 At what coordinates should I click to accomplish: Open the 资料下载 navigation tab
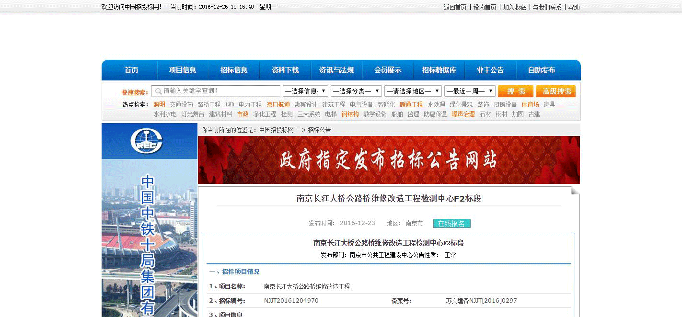pos(285,70)
